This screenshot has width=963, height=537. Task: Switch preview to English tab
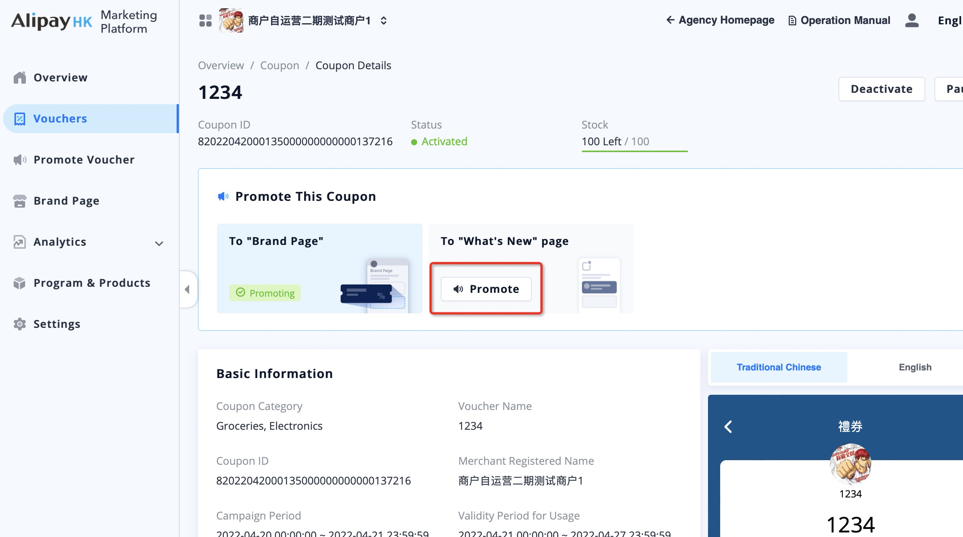tap(915, 367)
